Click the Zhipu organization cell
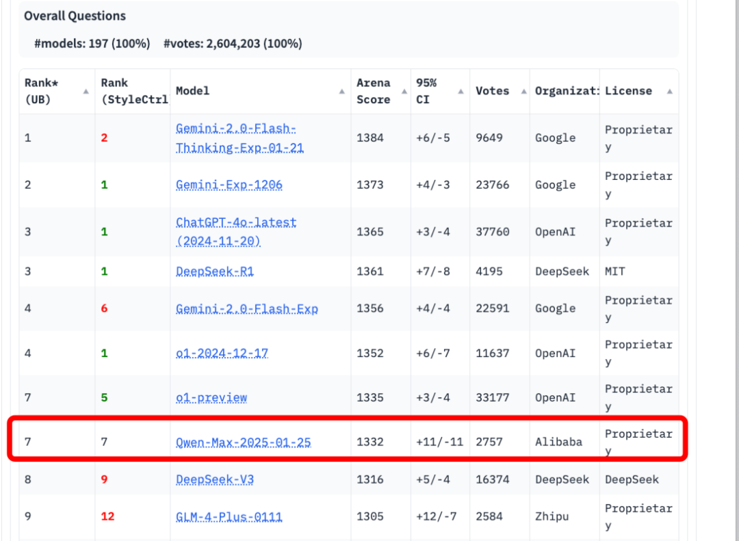 (552, 516)
